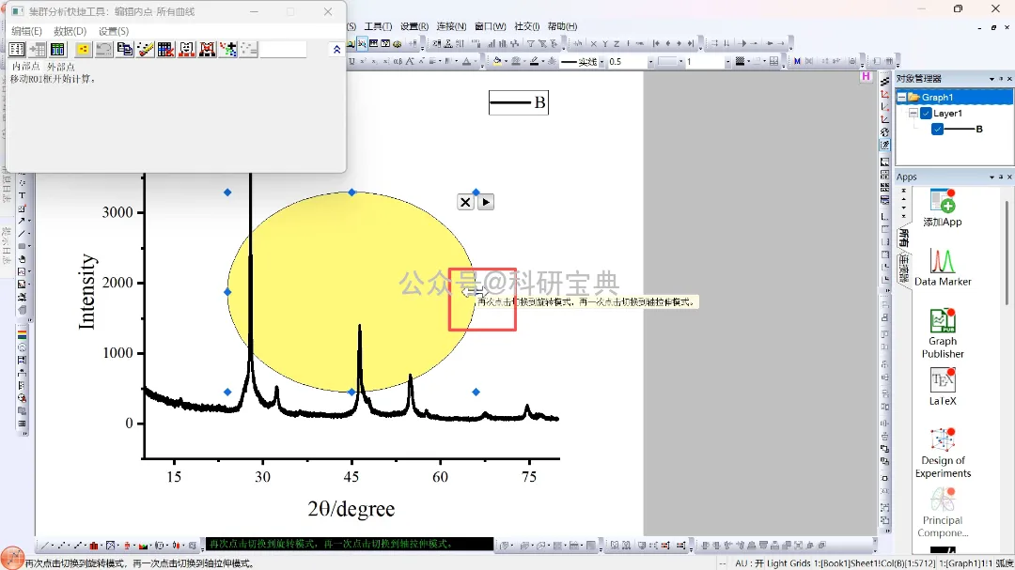Viewport: 1015px width, 570px height.
Task: Open the 数据(D) menu in cluster tool
Action: tap(70, 31)
